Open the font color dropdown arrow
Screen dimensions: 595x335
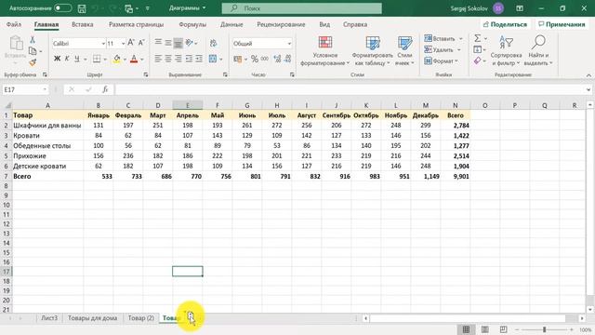click(142, 60)
